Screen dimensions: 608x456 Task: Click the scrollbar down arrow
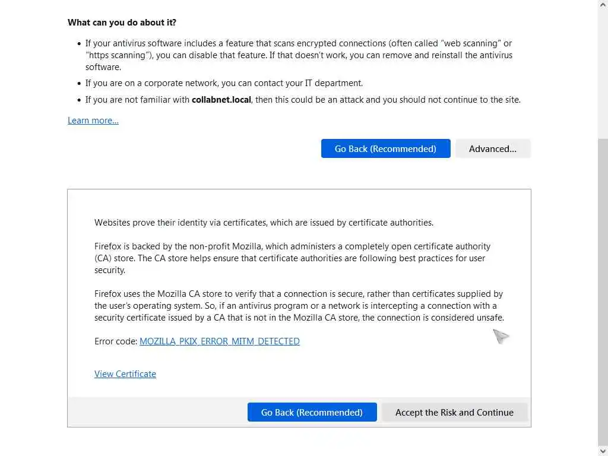click(x=603, y=451)
